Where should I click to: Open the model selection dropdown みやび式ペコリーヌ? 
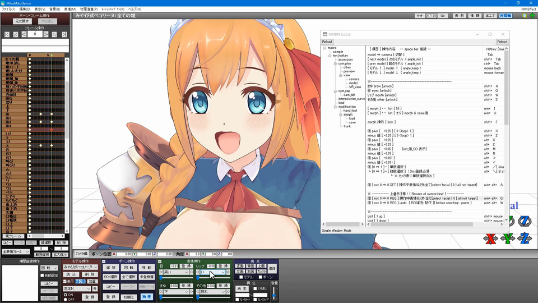click(x=80, y=267)
